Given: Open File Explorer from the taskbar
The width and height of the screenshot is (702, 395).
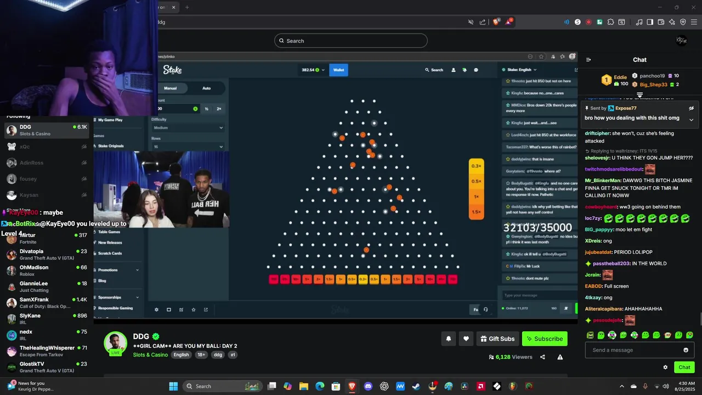Looking at the screenshot, I should (x=304, y=386).
